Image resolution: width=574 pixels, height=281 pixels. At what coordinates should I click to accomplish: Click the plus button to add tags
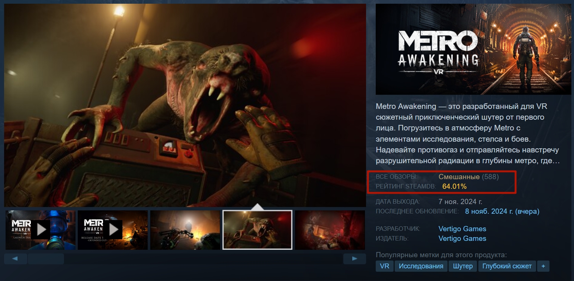(x=543, y=266)
